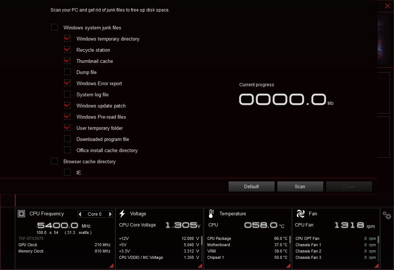Image resolution: width=394 pixels, height=270 pixels.
Task: Click the +12V voltage row
Action: (159, 238)
